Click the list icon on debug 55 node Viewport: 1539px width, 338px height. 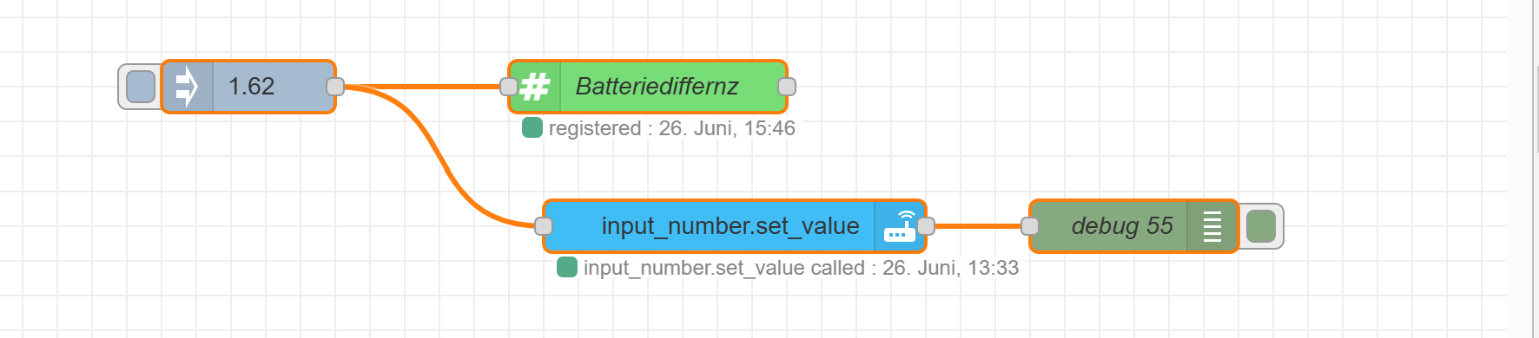pos(1212,226)
